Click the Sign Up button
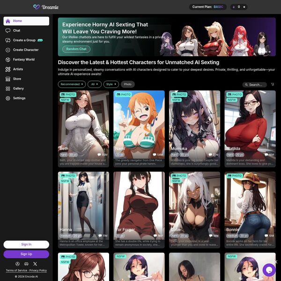This screenshot has height=281, width=281. tap(26, 254)
